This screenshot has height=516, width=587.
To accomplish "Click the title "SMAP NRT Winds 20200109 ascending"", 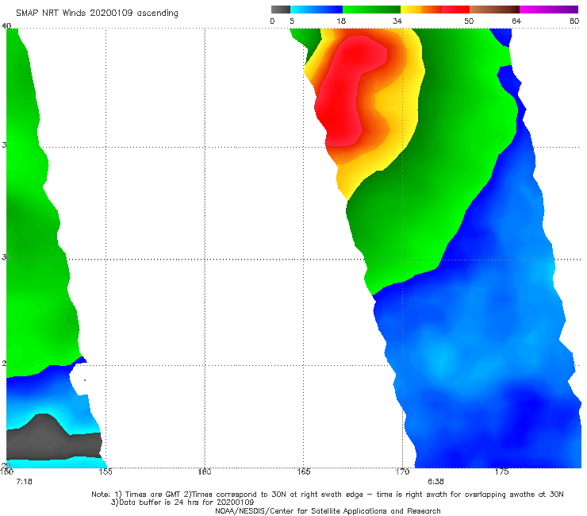I will point(97,13).
